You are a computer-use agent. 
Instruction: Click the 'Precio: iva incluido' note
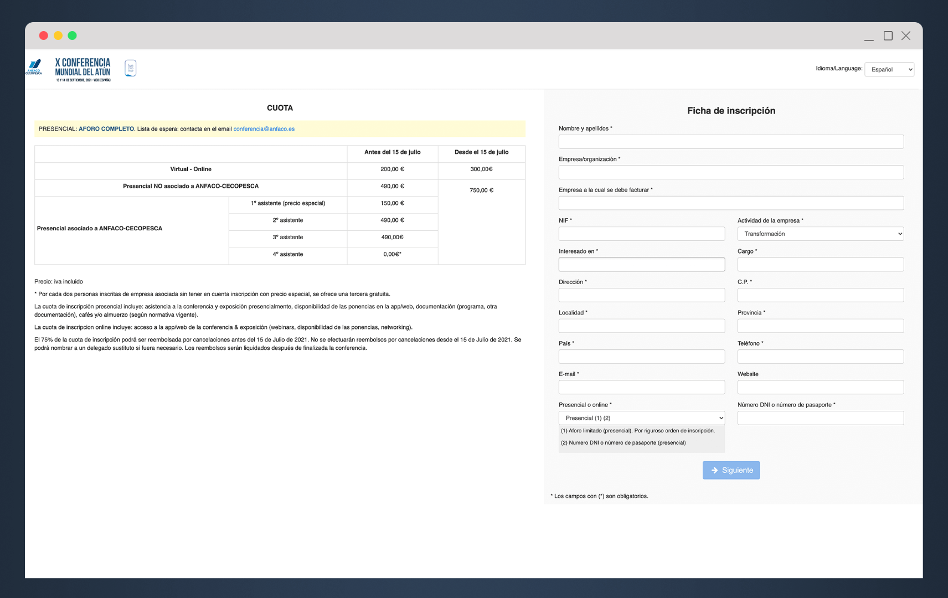[59, 282]
